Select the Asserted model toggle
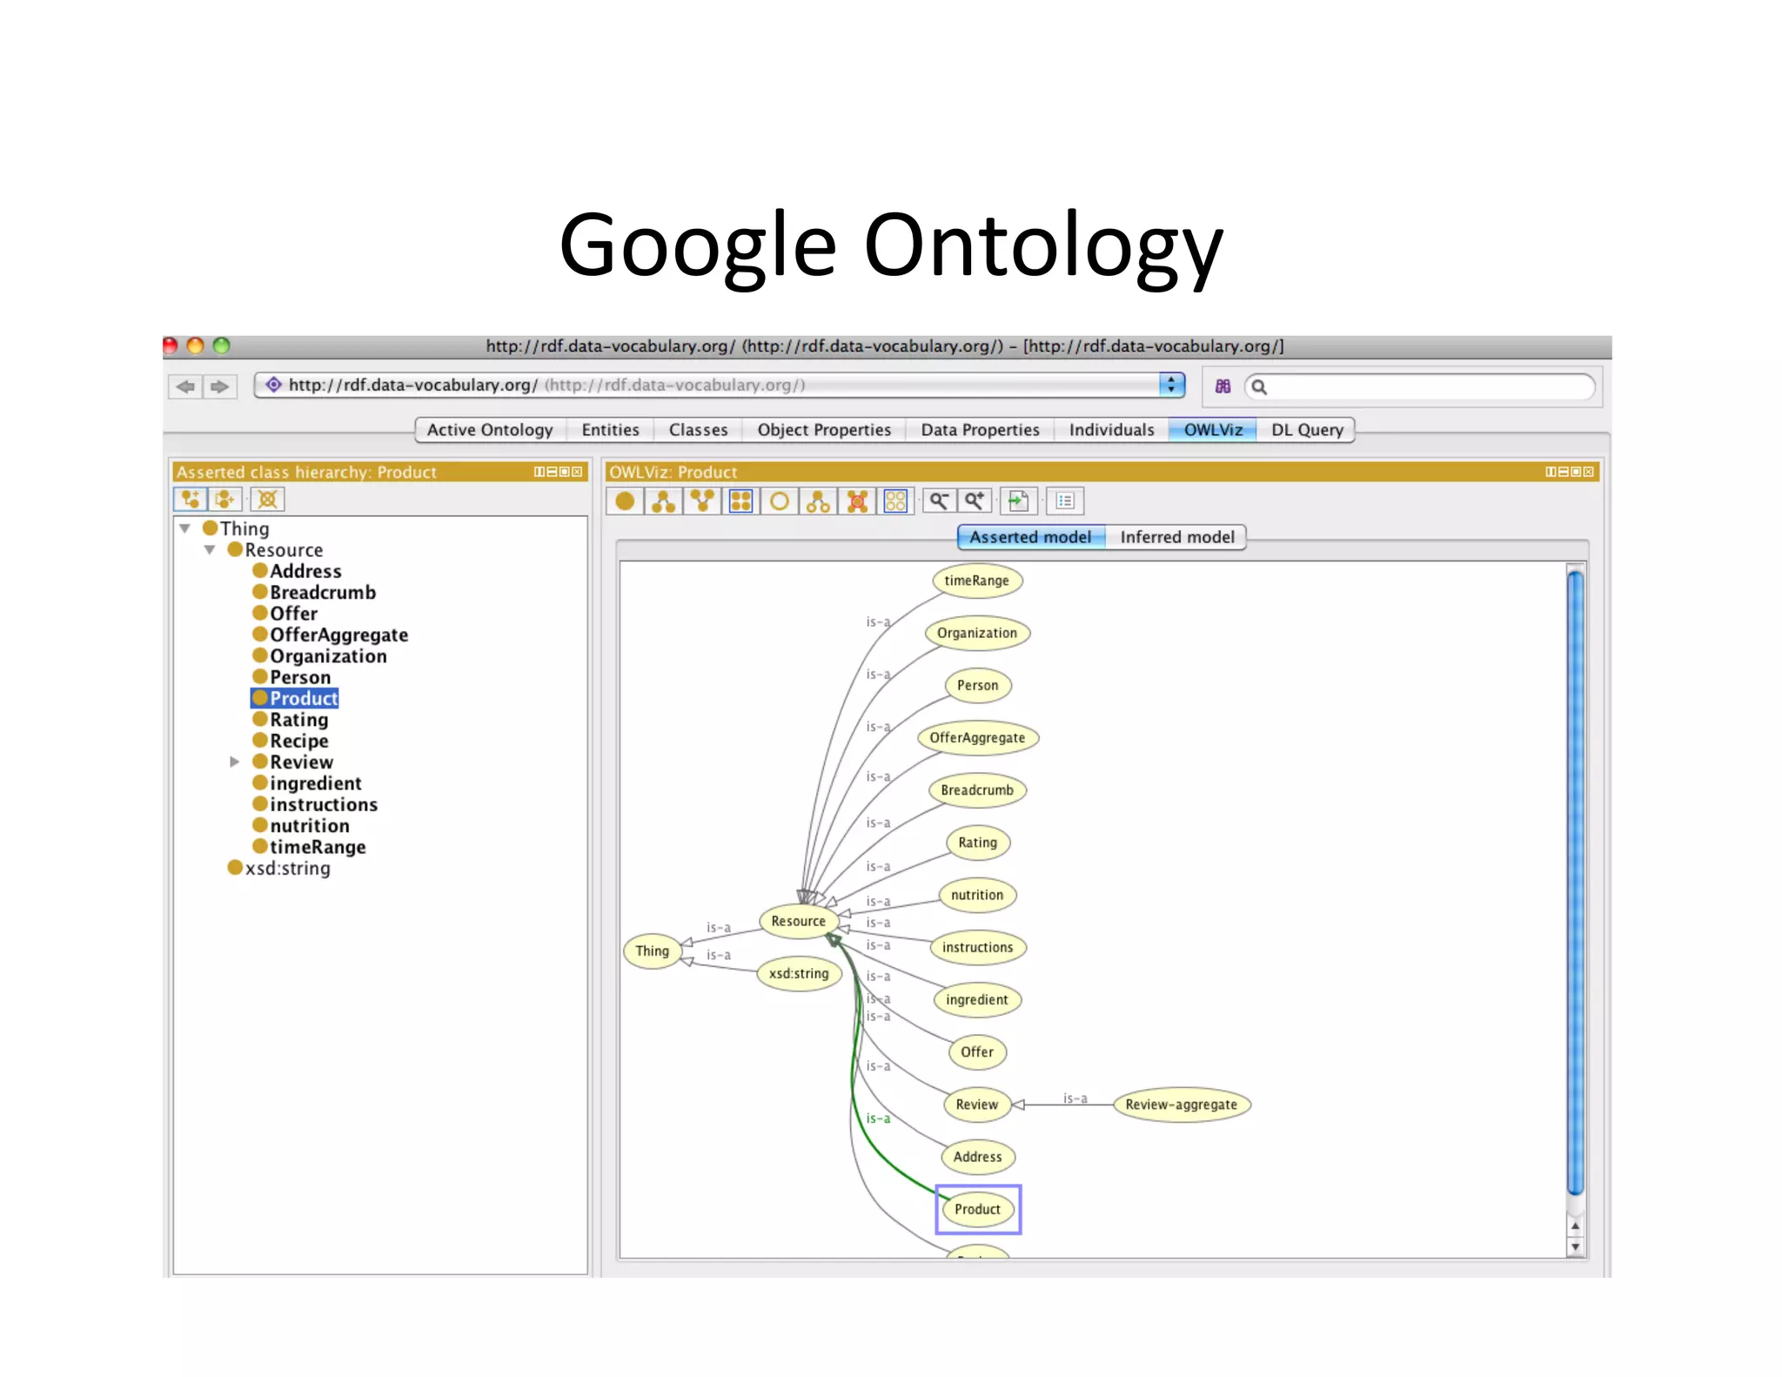 tap(1031, 537)
